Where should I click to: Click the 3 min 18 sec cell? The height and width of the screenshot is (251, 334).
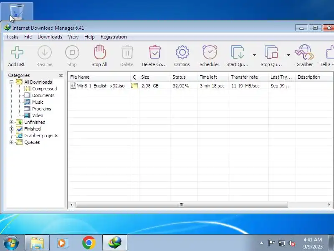pyautogui.click(x=212, y=86)
